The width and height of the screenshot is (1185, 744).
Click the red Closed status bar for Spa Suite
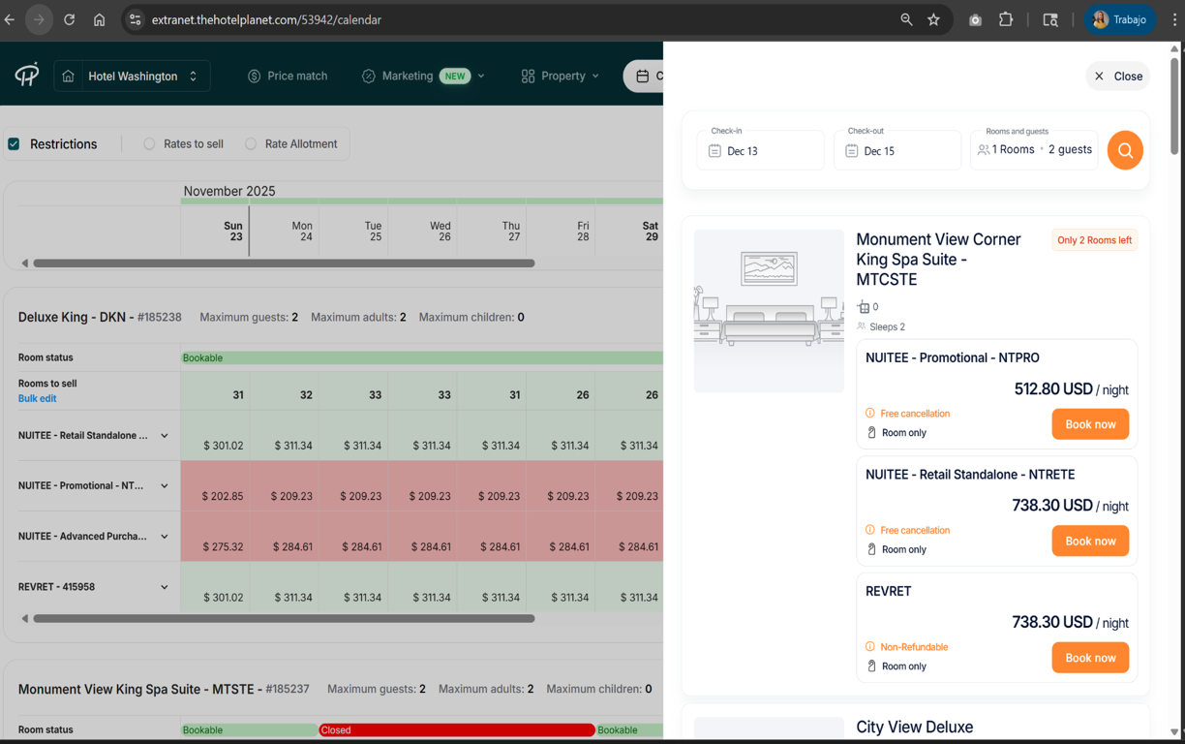click(x=457, y=730)
